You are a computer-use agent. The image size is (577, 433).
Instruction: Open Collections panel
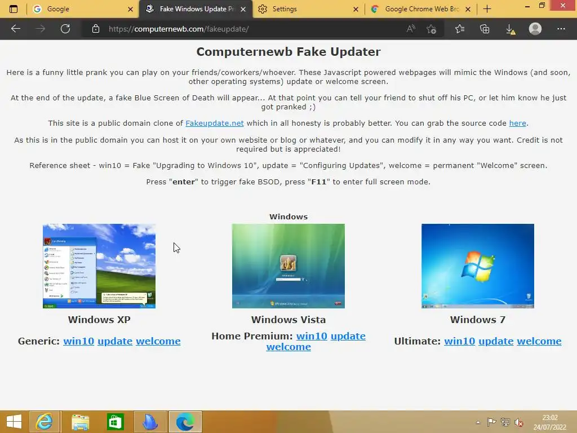coord(485,29)
